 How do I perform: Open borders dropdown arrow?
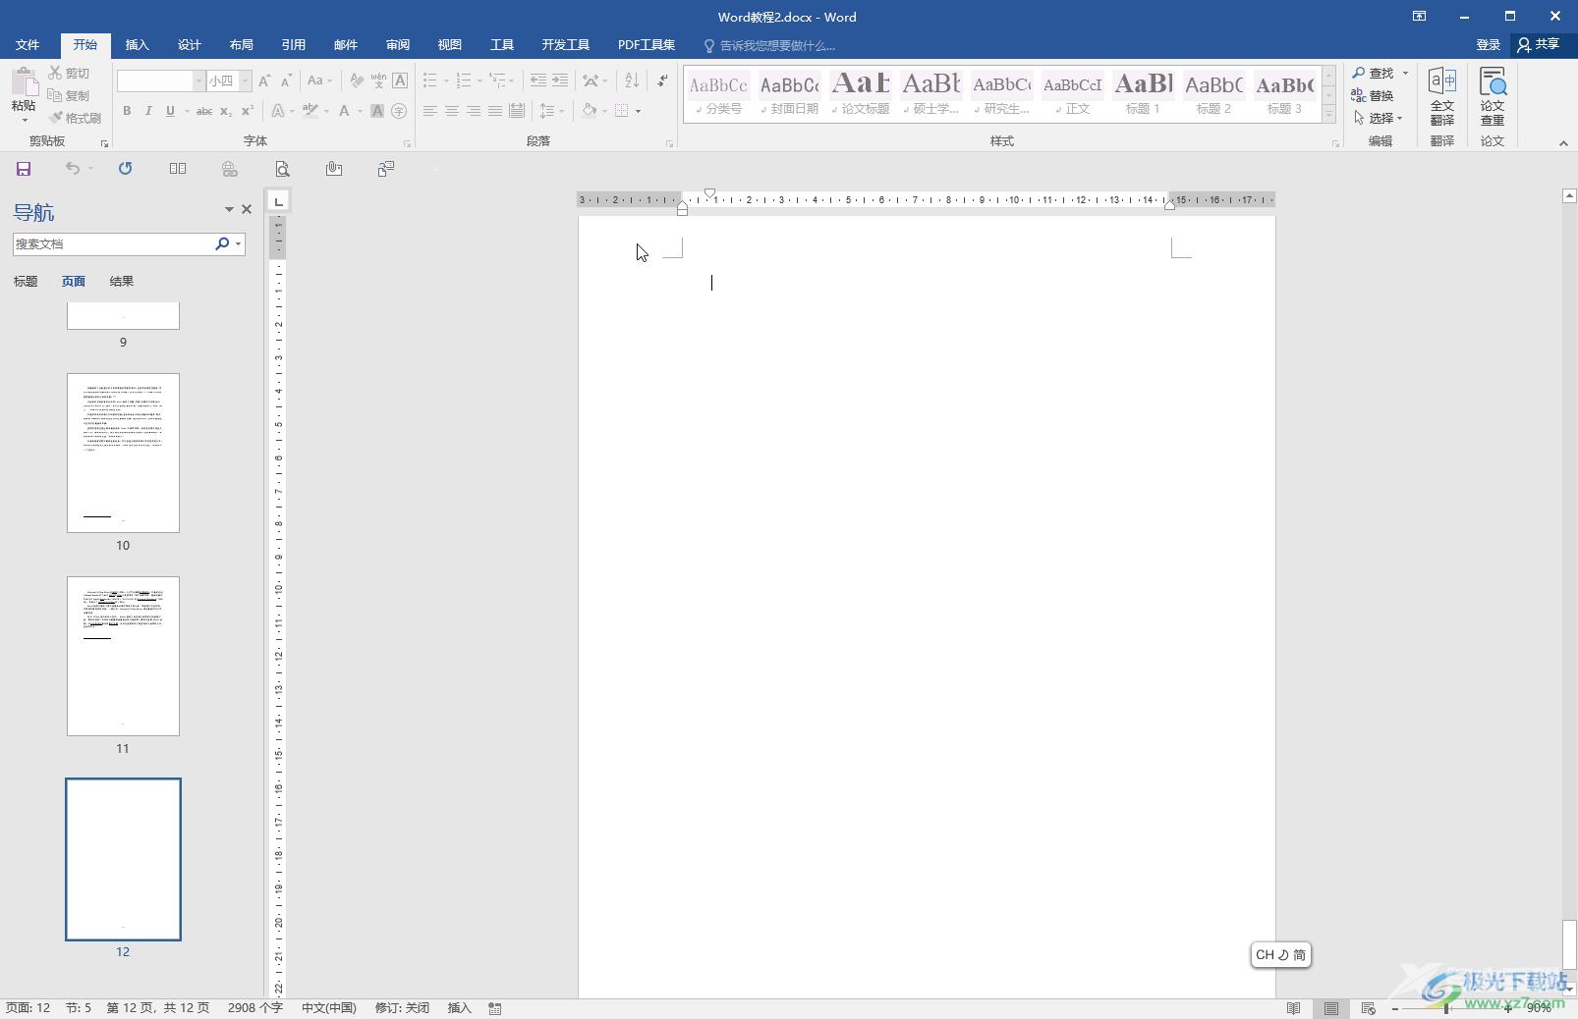[x=638, y=111]
